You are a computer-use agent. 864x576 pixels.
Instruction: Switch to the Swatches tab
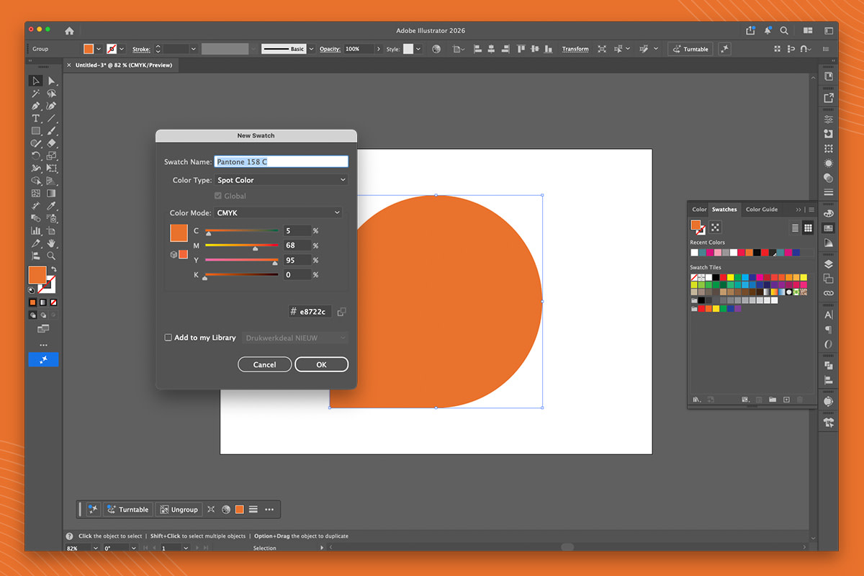(x=724, y=210)
